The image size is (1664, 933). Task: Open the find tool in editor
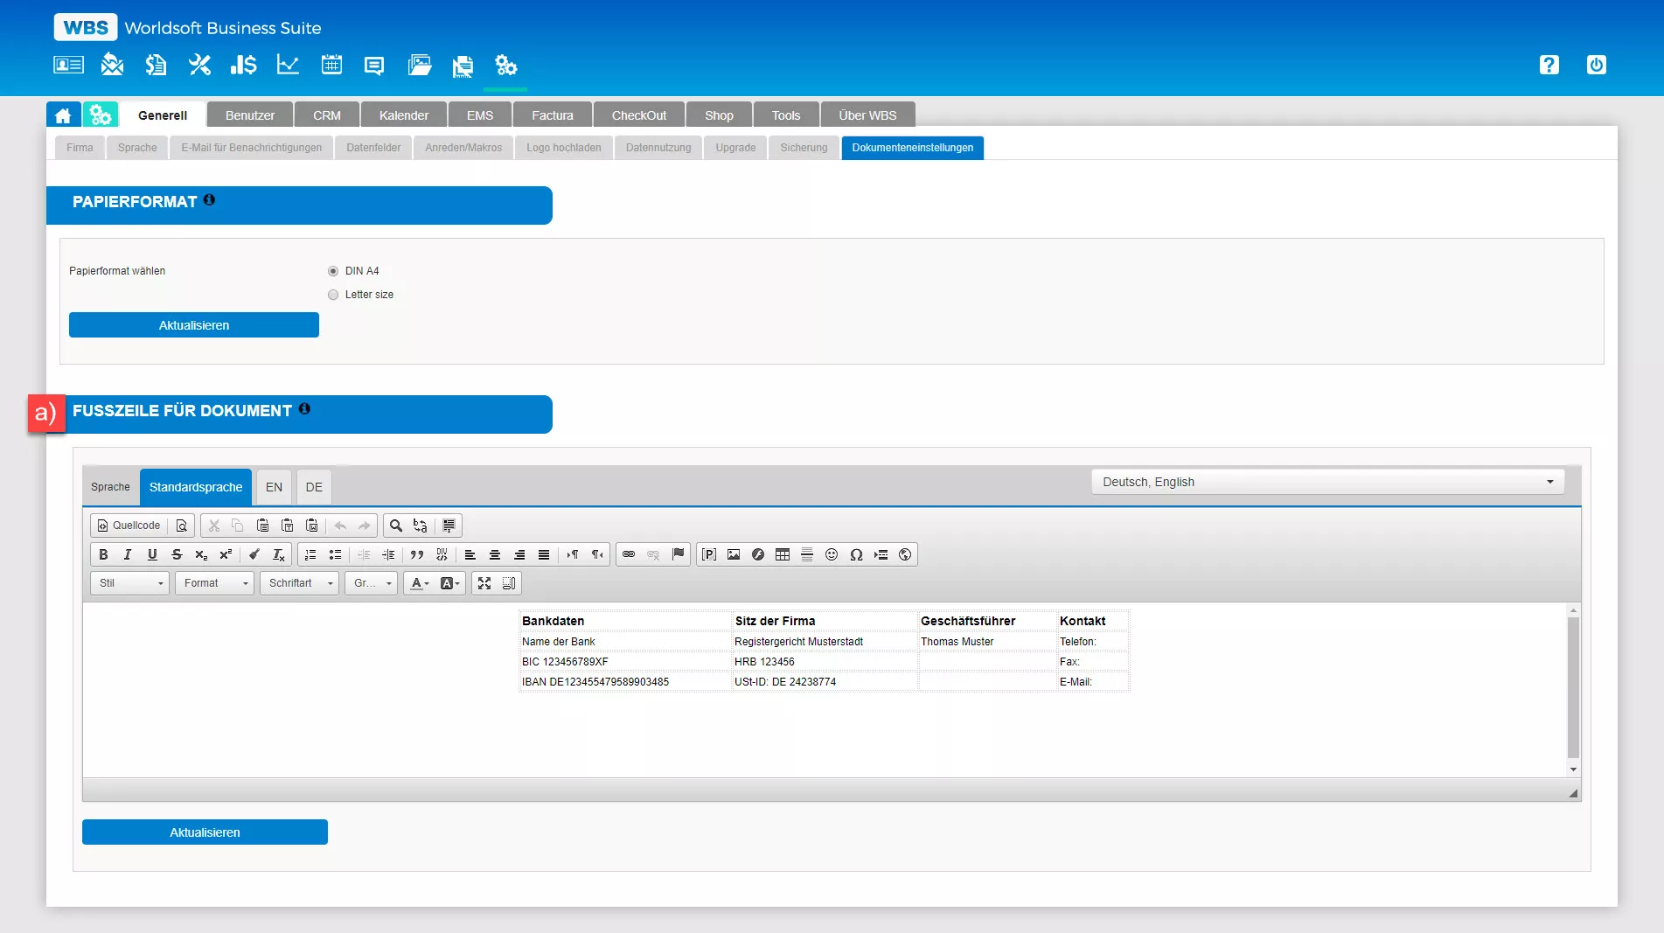click(x=396, y=526)
